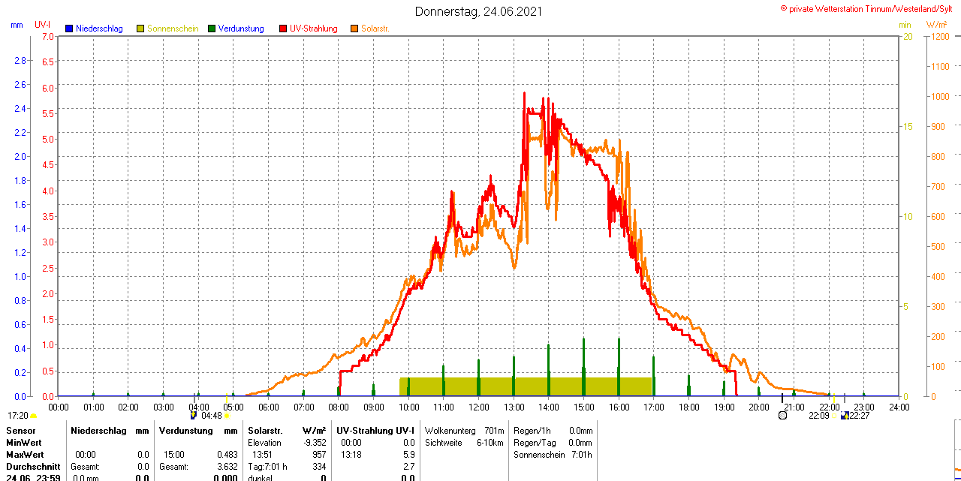Click the 12:00 label on time axis
Viewport: 961px width, 481px height.
pyautogui.click(x=479, y=407)
